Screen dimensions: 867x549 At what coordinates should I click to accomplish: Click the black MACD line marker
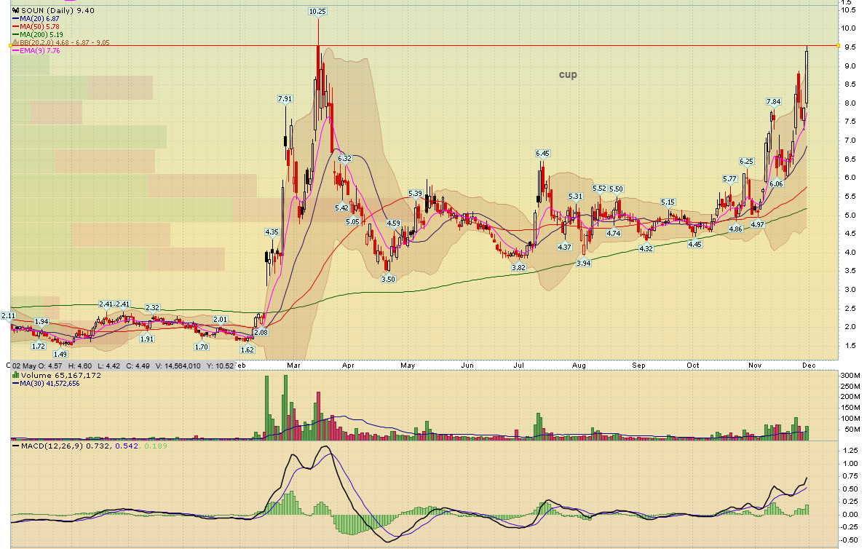[x=16, y=446]
